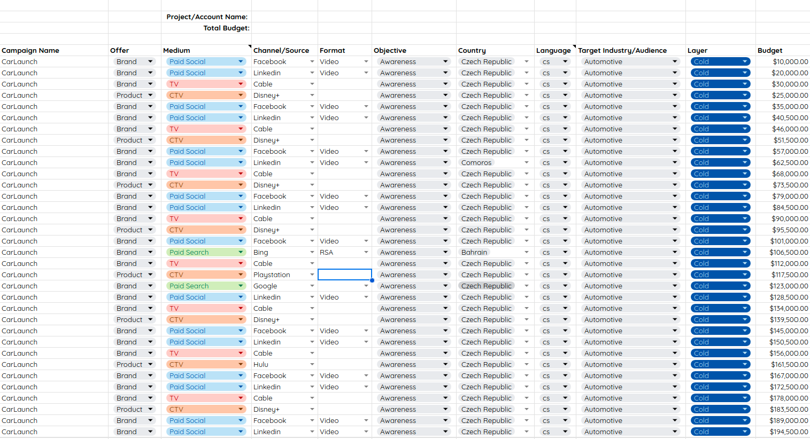The height and width of the screenshot is (439, 810).
Task: Open Automotive audience dropdown in the $172,500.00 row
Action: (x=630, y=387)
